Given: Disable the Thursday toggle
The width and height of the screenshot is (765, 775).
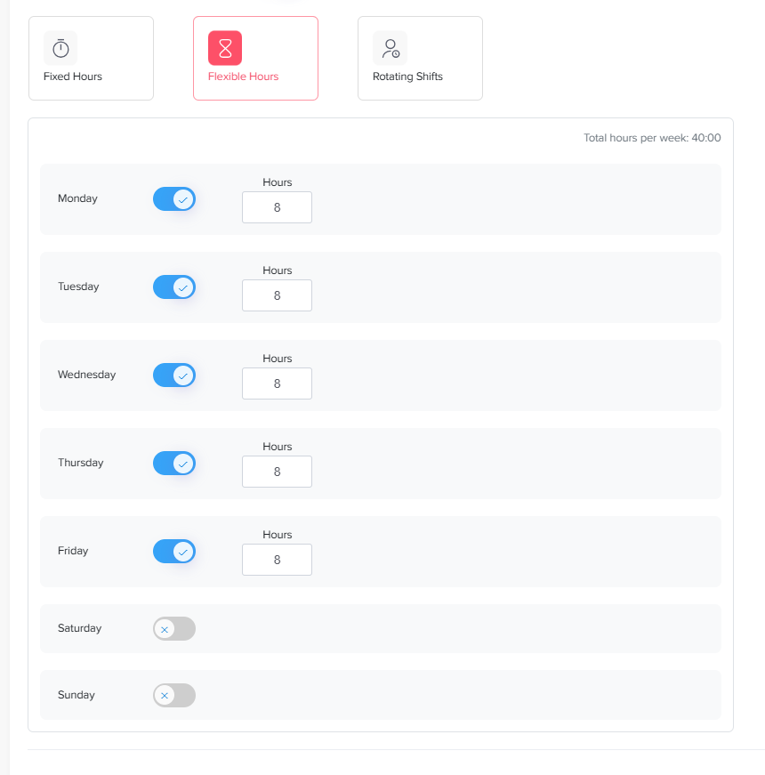Looking at the screenshot, I should pyautogui.click(x=174, y=464).
